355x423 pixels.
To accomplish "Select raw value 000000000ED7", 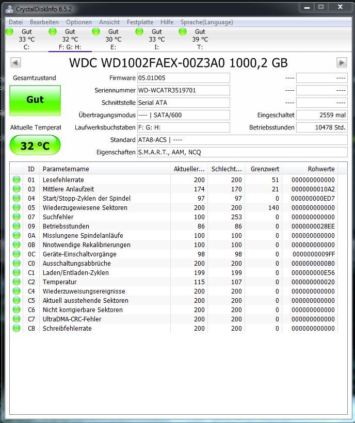I will (x=313, y=198).
